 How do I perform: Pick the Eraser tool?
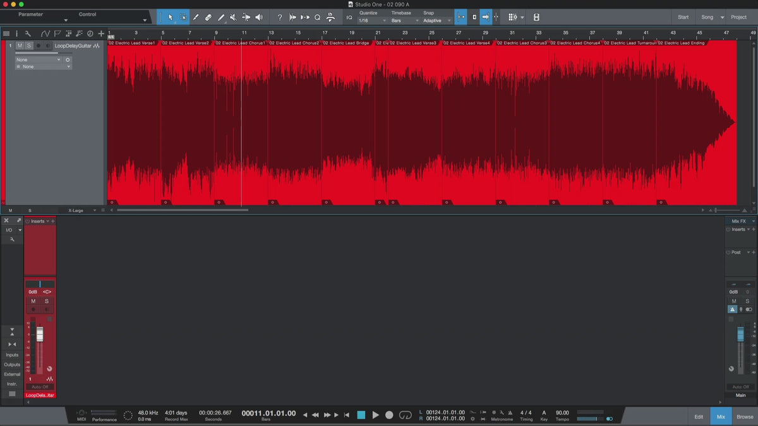(208, 18)
